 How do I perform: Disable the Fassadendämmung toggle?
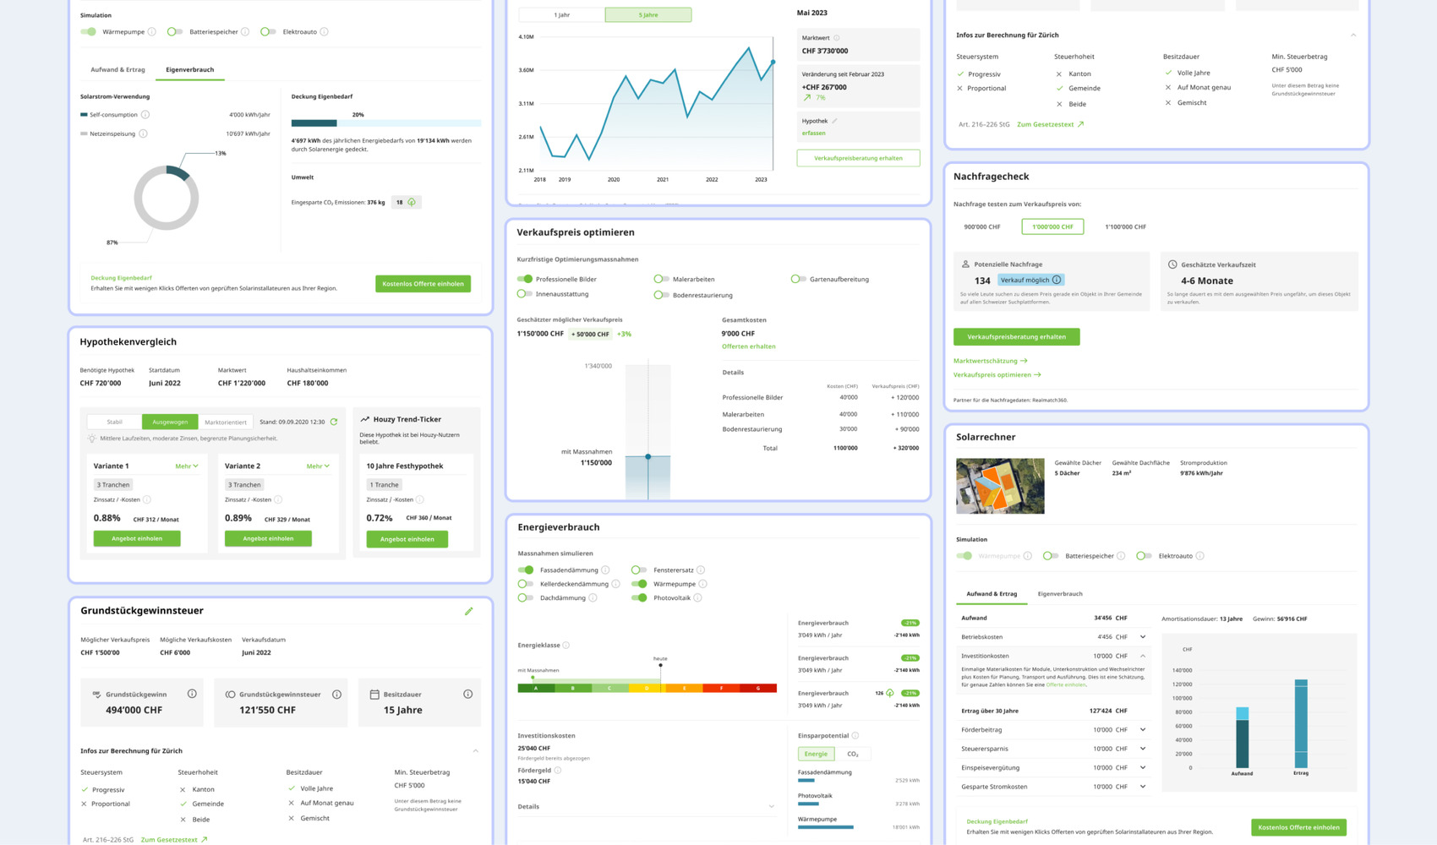click(526, 570)
